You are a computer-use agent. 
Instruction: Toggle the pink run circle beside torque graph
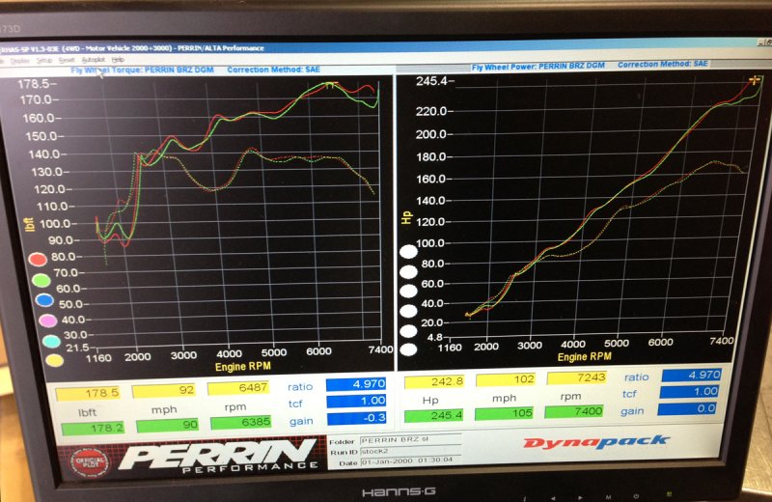tap(47, 321)
